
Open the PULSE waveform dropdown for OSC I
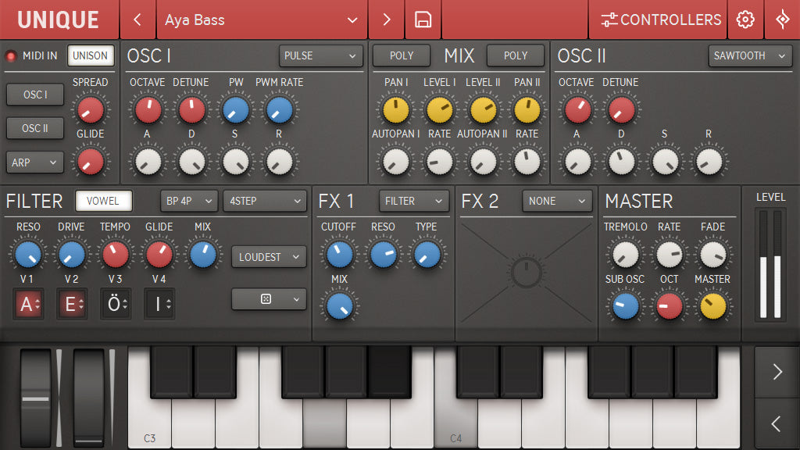320,55
